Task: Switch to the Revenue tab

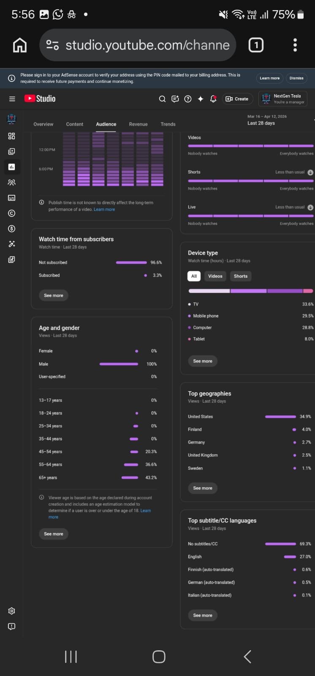Action: (138, 124)
